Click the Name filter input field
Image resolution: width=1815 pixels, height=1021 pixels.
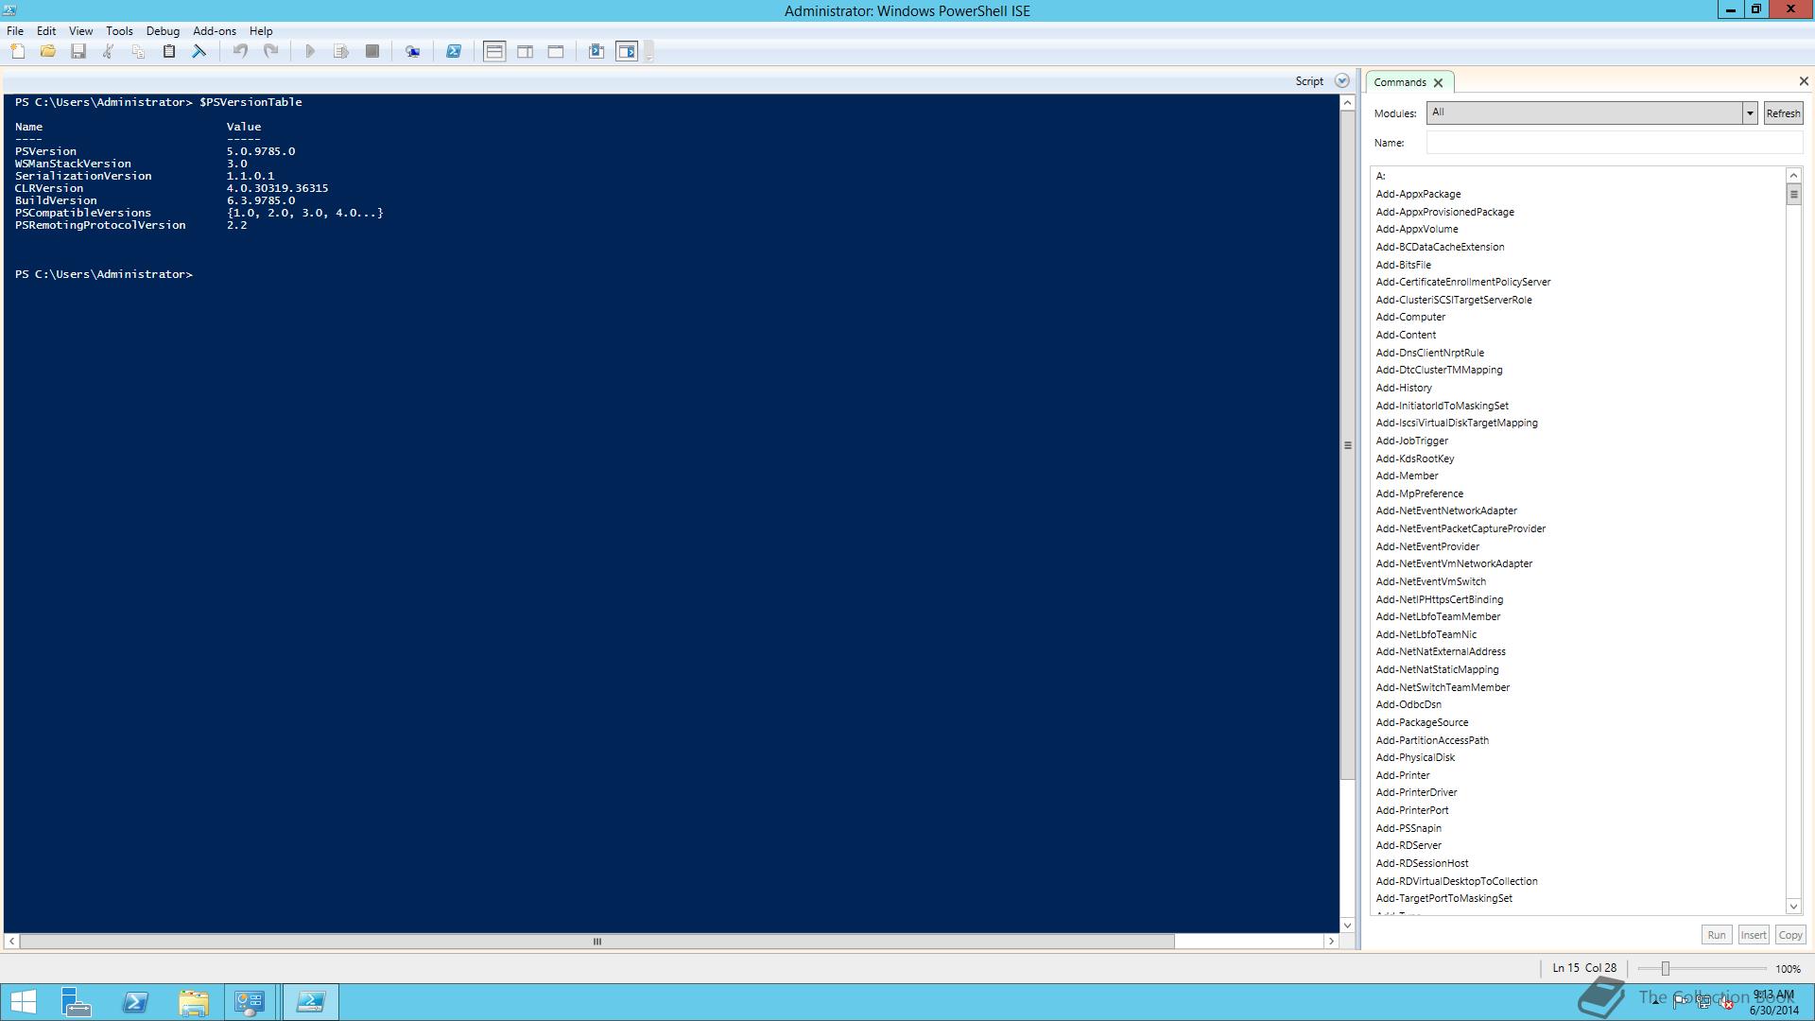click(x=1614, y=143)
